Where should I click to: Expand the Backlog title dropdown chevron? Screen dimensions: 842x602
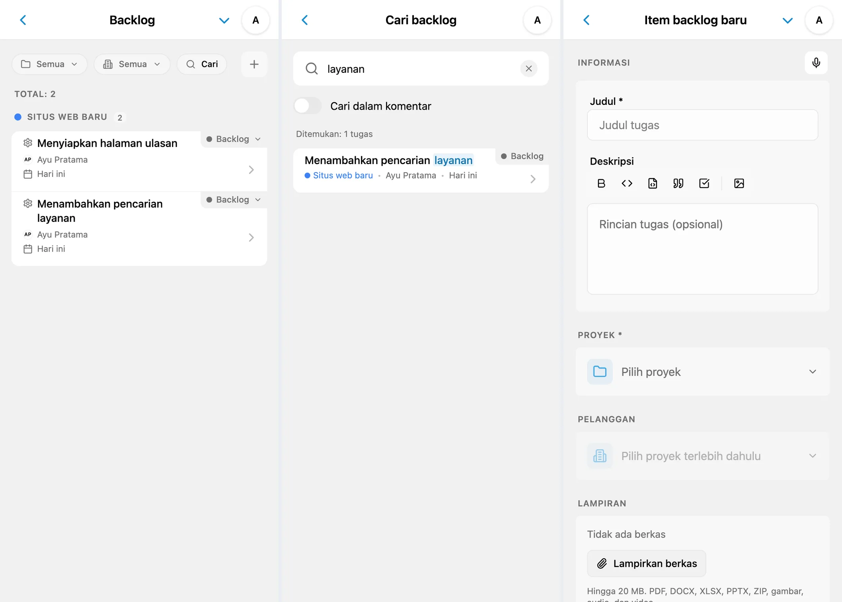pyautogui.click(x=224, y=20)
